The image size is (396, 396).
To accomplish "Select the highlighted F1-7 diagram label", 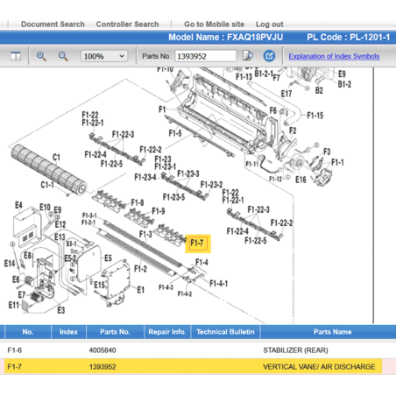I will (198, 243).
